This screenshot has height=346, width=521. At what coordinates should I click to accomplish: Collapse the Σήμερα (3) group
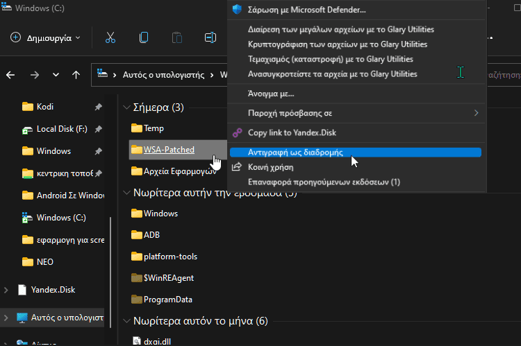126,107
